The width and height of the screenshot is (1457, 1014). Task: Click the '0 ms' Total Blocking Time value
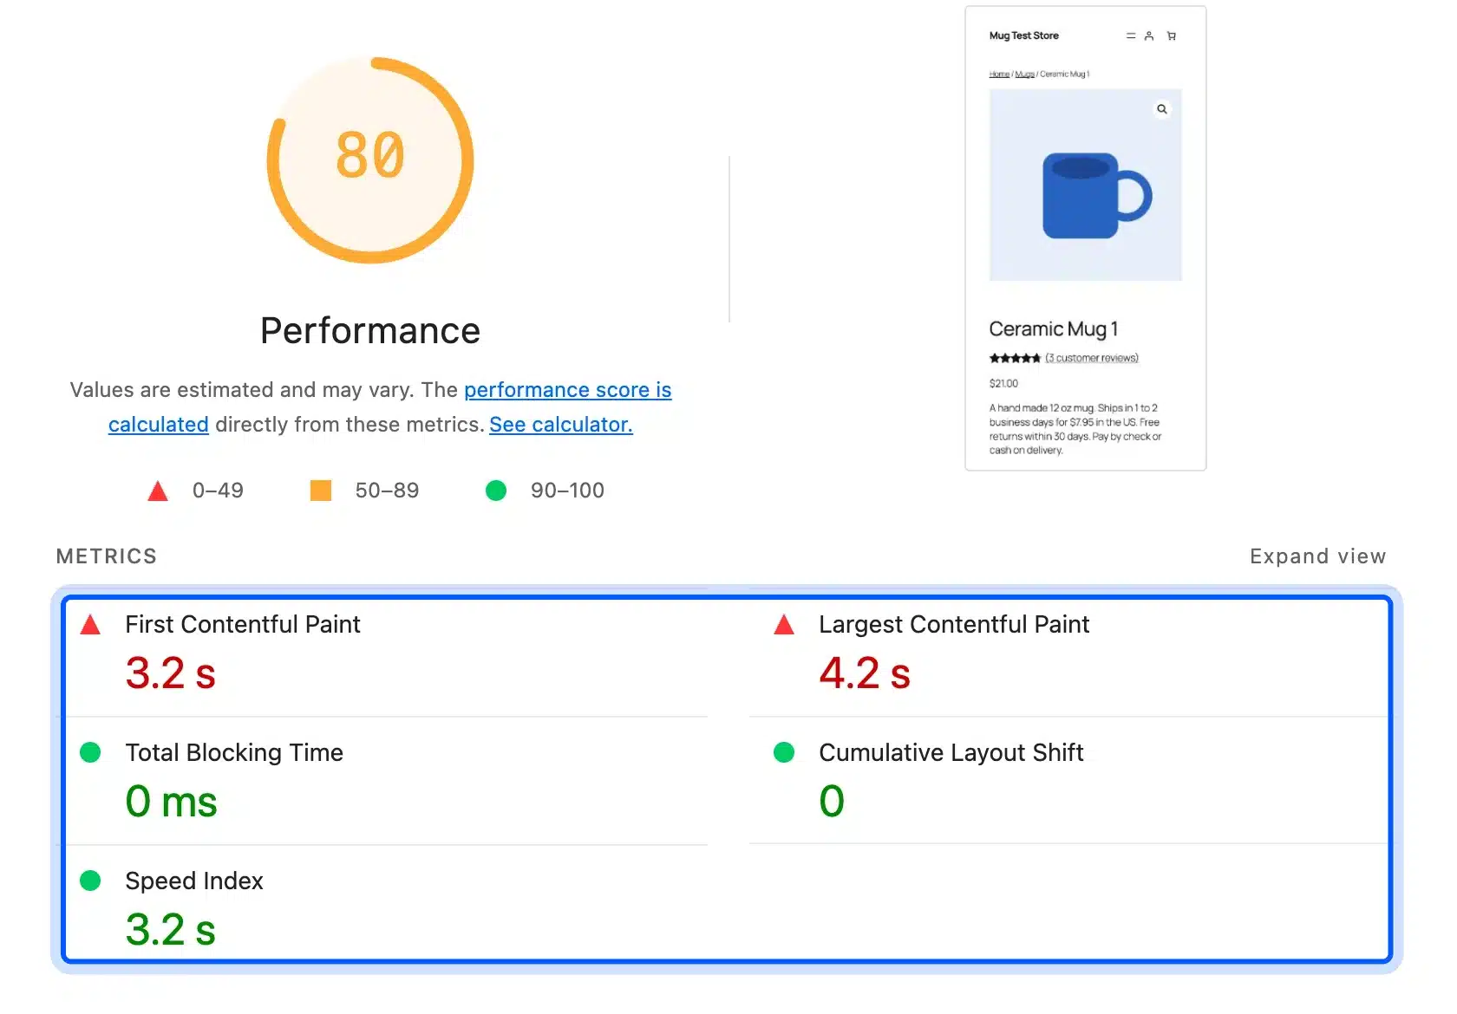(x=172, y=802)
